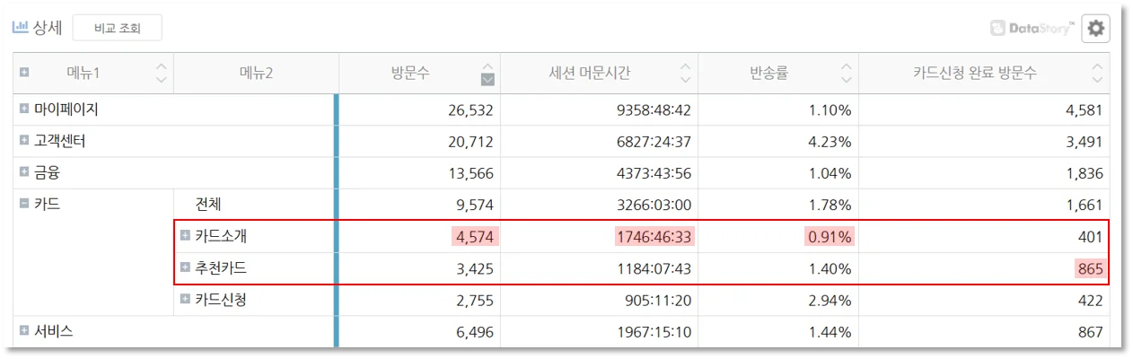Click bounce rate 1.10%
Image resolution: width=1133 pixels, height=359 pixels.
[x=830, y=110]
